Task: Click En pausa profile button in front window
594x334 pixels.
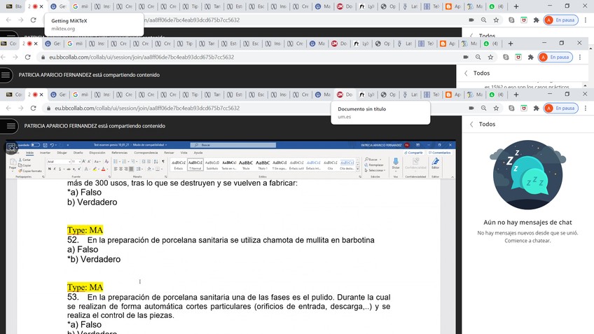Action: 560,109
